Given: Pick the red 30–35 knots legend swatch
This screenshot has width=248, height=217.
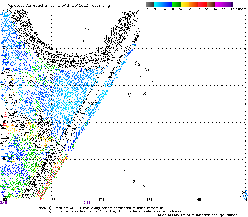Looking at the screenshot, I should click(x=202, y=4).
